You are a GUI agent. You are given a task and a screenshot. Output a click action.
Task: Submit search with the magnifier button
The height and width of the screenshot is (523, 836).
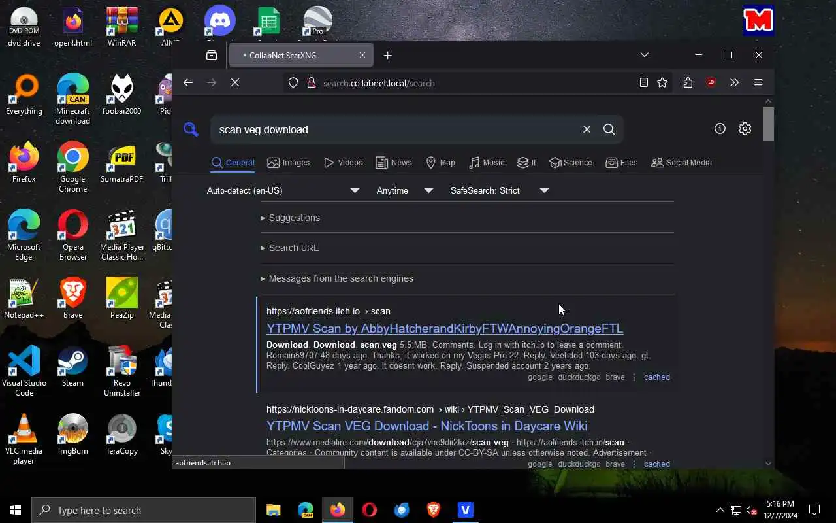pos(609,129)
